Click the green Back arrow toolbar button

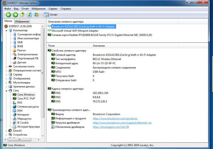point(9,15)
